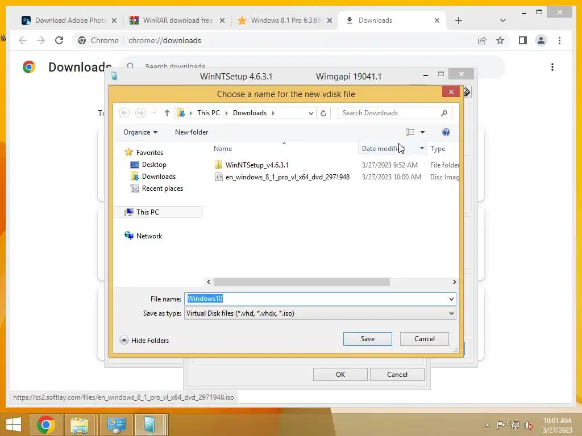The height and width of the screenshot is (436, 582).
Task: Expand path after Downloads breadcrumb
Action: pos(273,113)
